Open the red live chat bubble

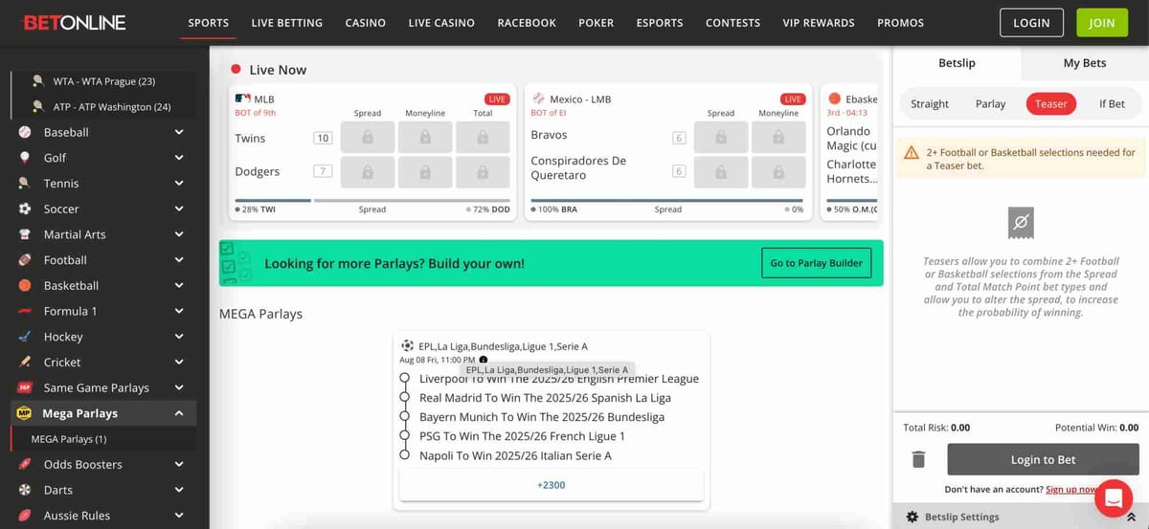point(1113,497)
